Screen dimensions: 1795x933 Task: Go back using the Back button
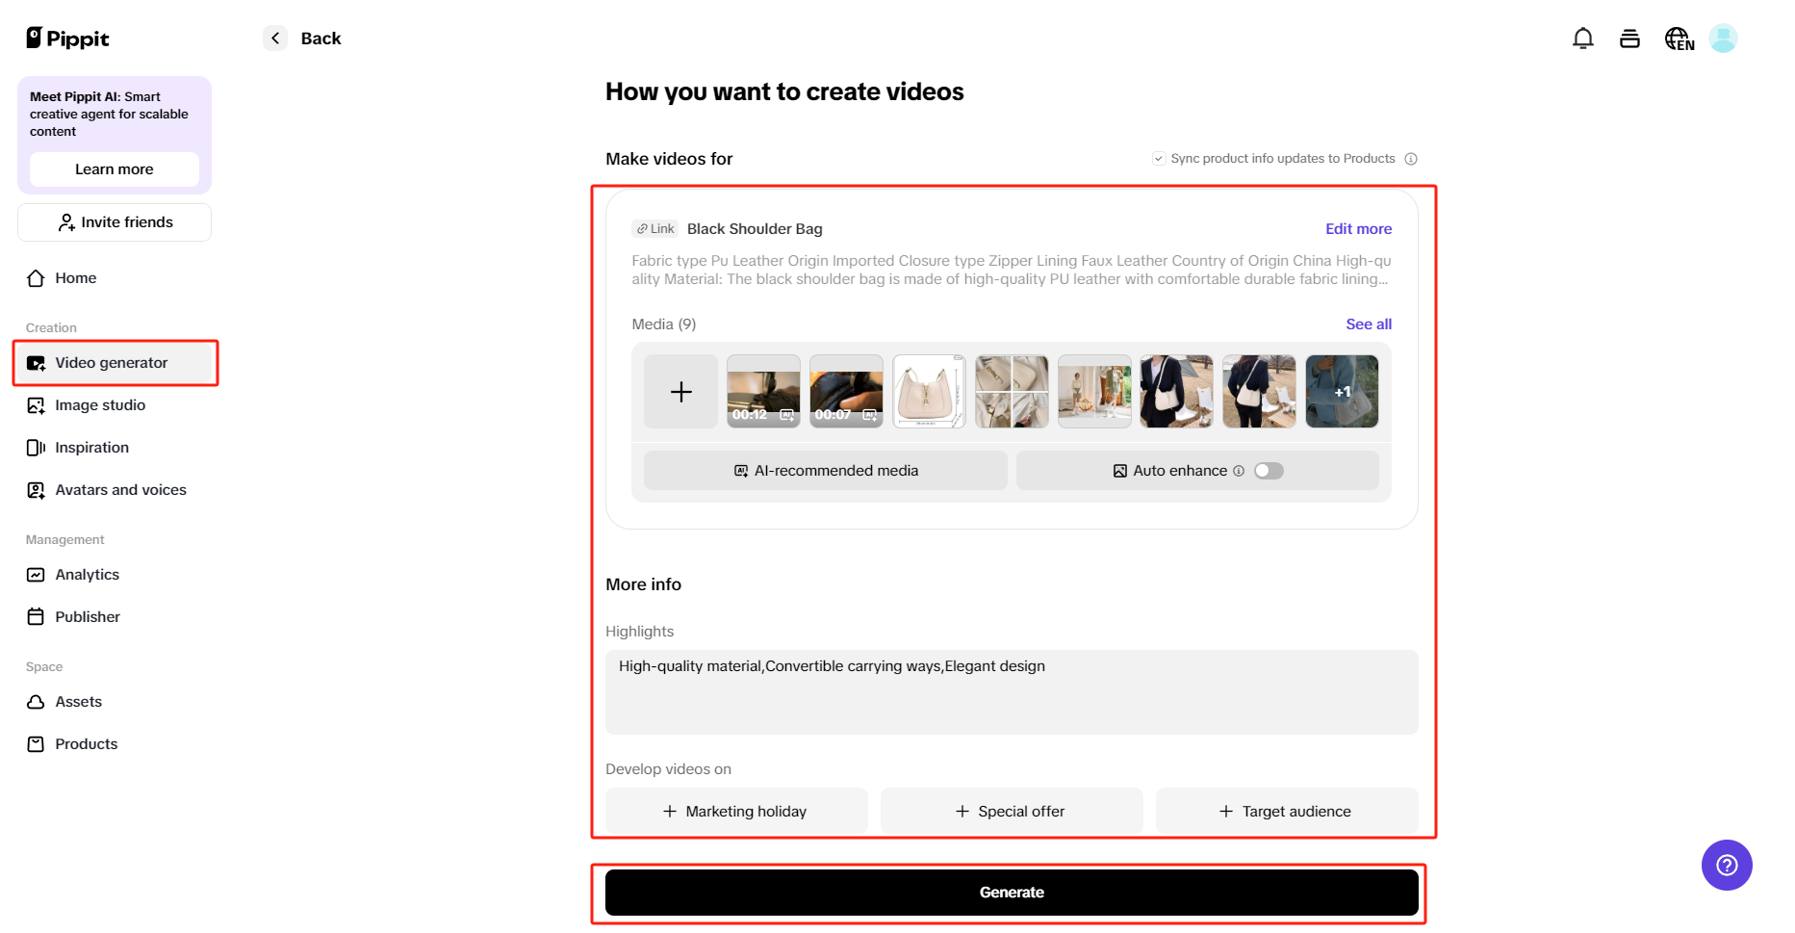(301, 38)
